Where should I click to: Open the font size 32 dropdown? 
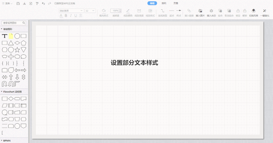[x=90, y=11]
